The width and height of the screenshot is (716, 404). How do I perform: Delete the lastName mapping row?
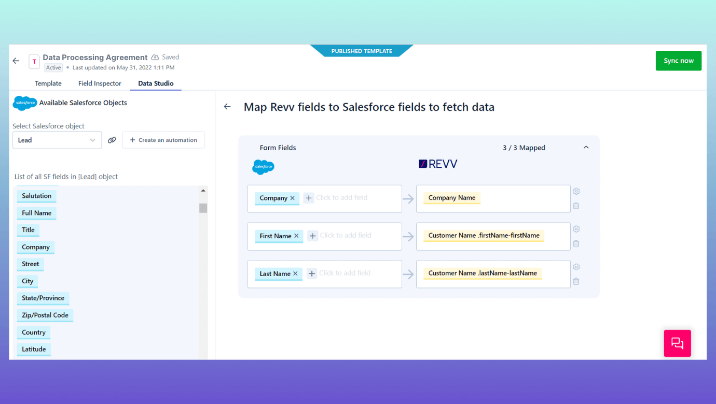click(x=576, y=281)
